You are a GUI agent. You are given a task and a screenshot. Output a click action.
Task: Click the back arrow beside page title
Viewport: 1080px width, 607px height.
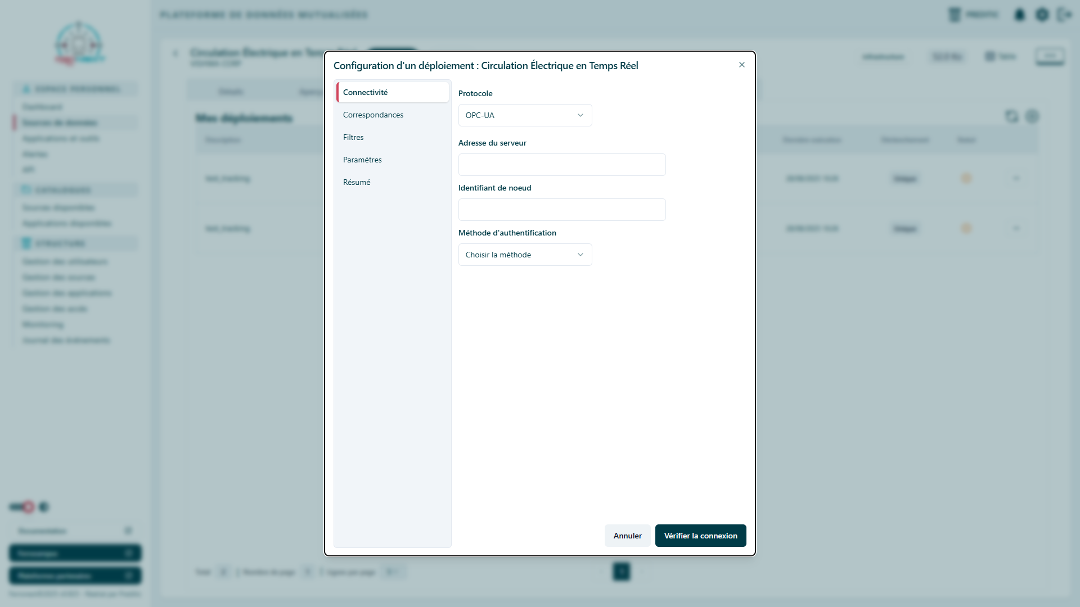(175, 53)
